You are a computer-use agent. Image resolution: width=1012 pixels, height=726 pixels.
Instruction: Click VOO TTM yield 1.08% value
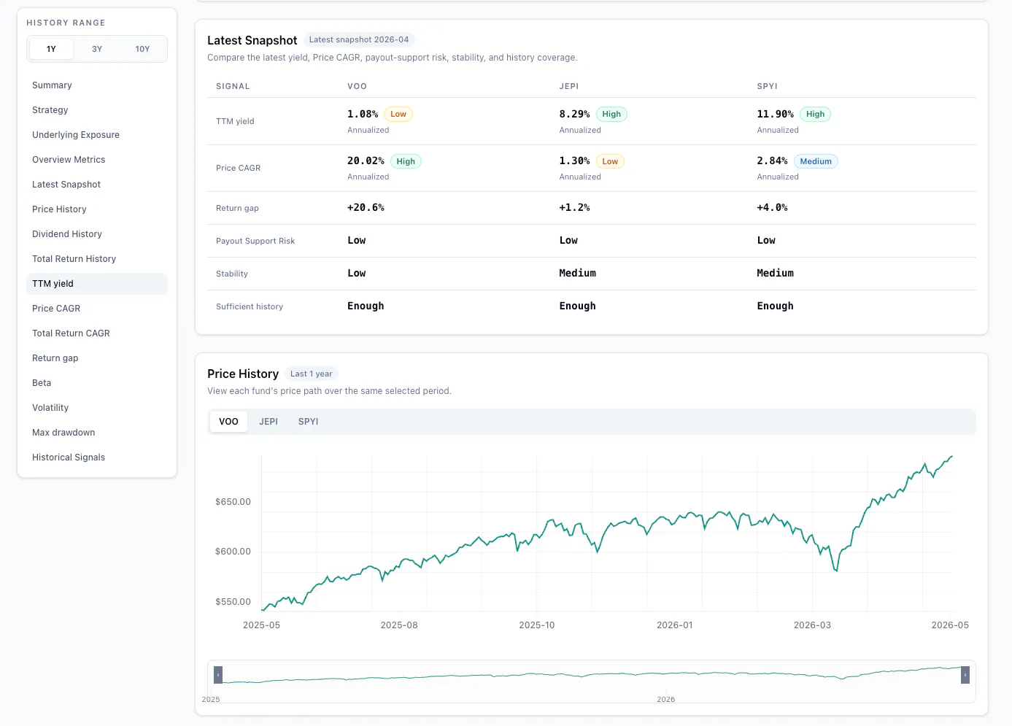point(363,114)
